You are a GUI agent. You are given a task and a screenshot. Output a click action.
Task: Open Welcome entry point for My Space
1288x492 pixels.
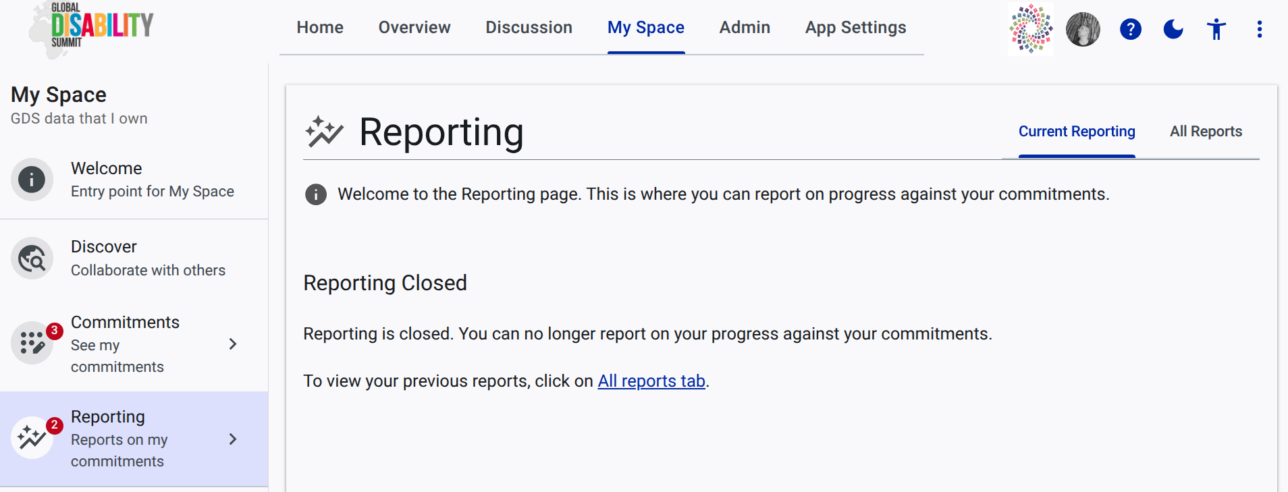click(134, 180)
